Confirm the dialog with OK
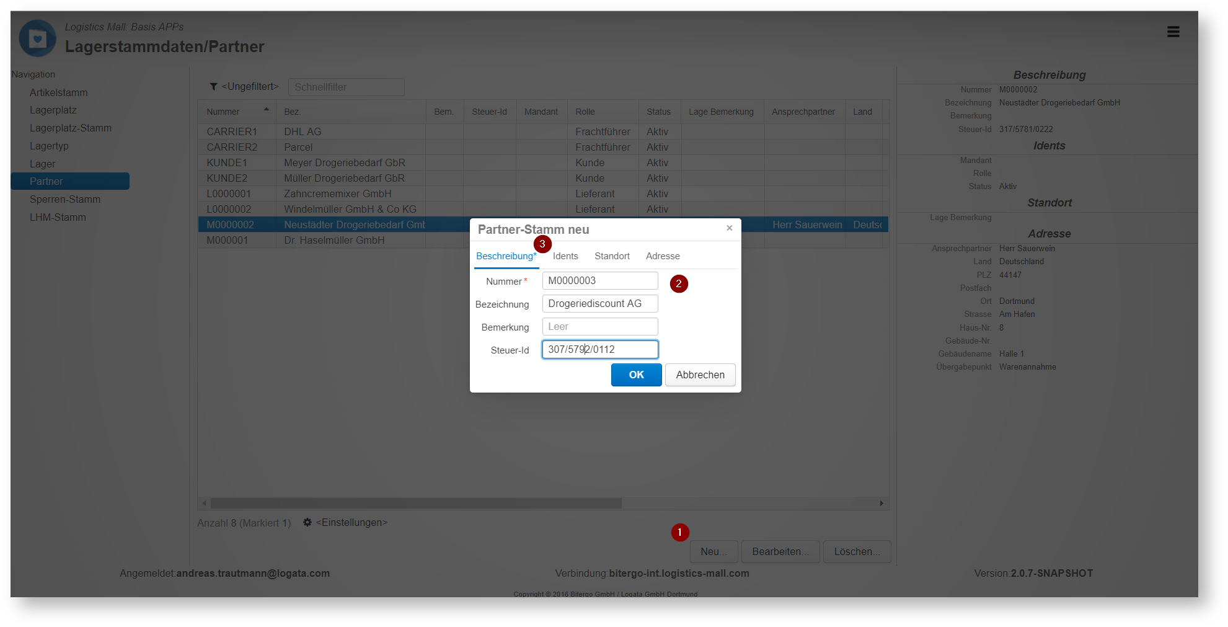Screen dimensions: 1228x627 click(636, 375)
